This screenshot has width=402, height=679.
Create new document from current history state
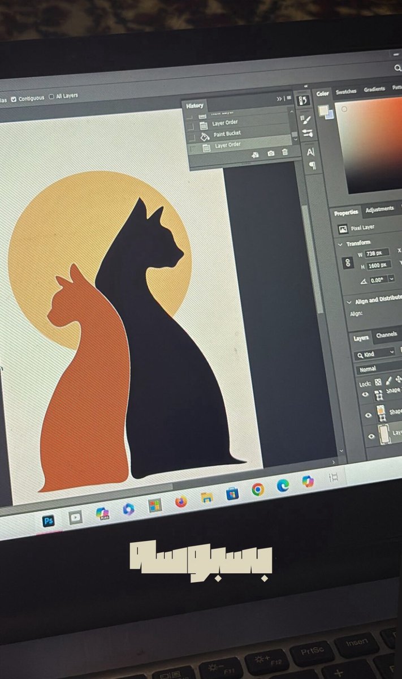255,154
